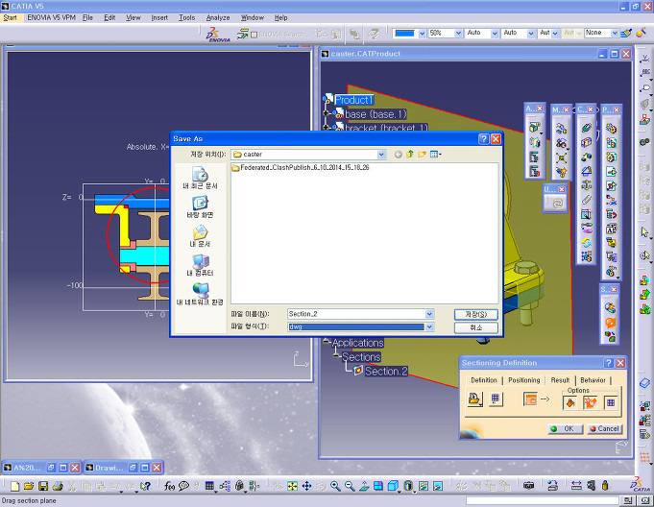Click the ENOVIA logo icon in top toolbar
The image size is (654, 507).
click(x=218, y=35)
